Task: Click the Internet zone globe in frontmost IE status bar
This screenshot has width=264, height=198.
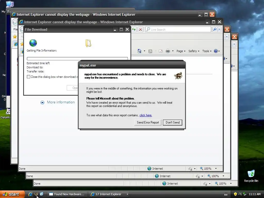Action: (x=149, y=169)
